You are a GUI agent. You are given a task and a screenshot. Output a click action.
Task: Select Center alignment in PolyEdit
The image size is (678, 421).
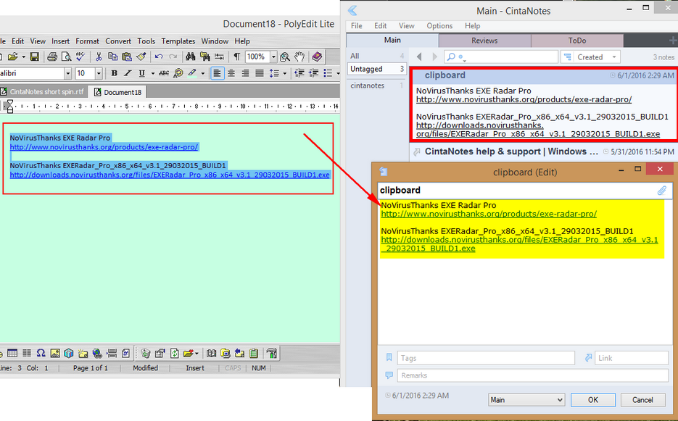coord(231,73)
